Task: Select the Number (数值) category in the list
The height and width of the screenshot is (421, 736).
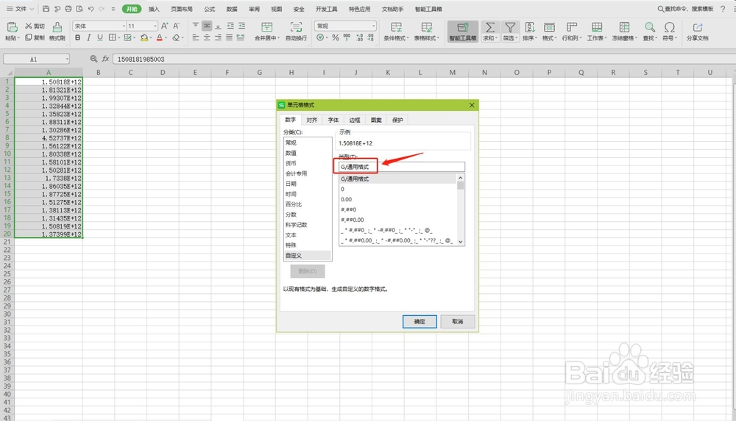Action: (x=308, y=153)
